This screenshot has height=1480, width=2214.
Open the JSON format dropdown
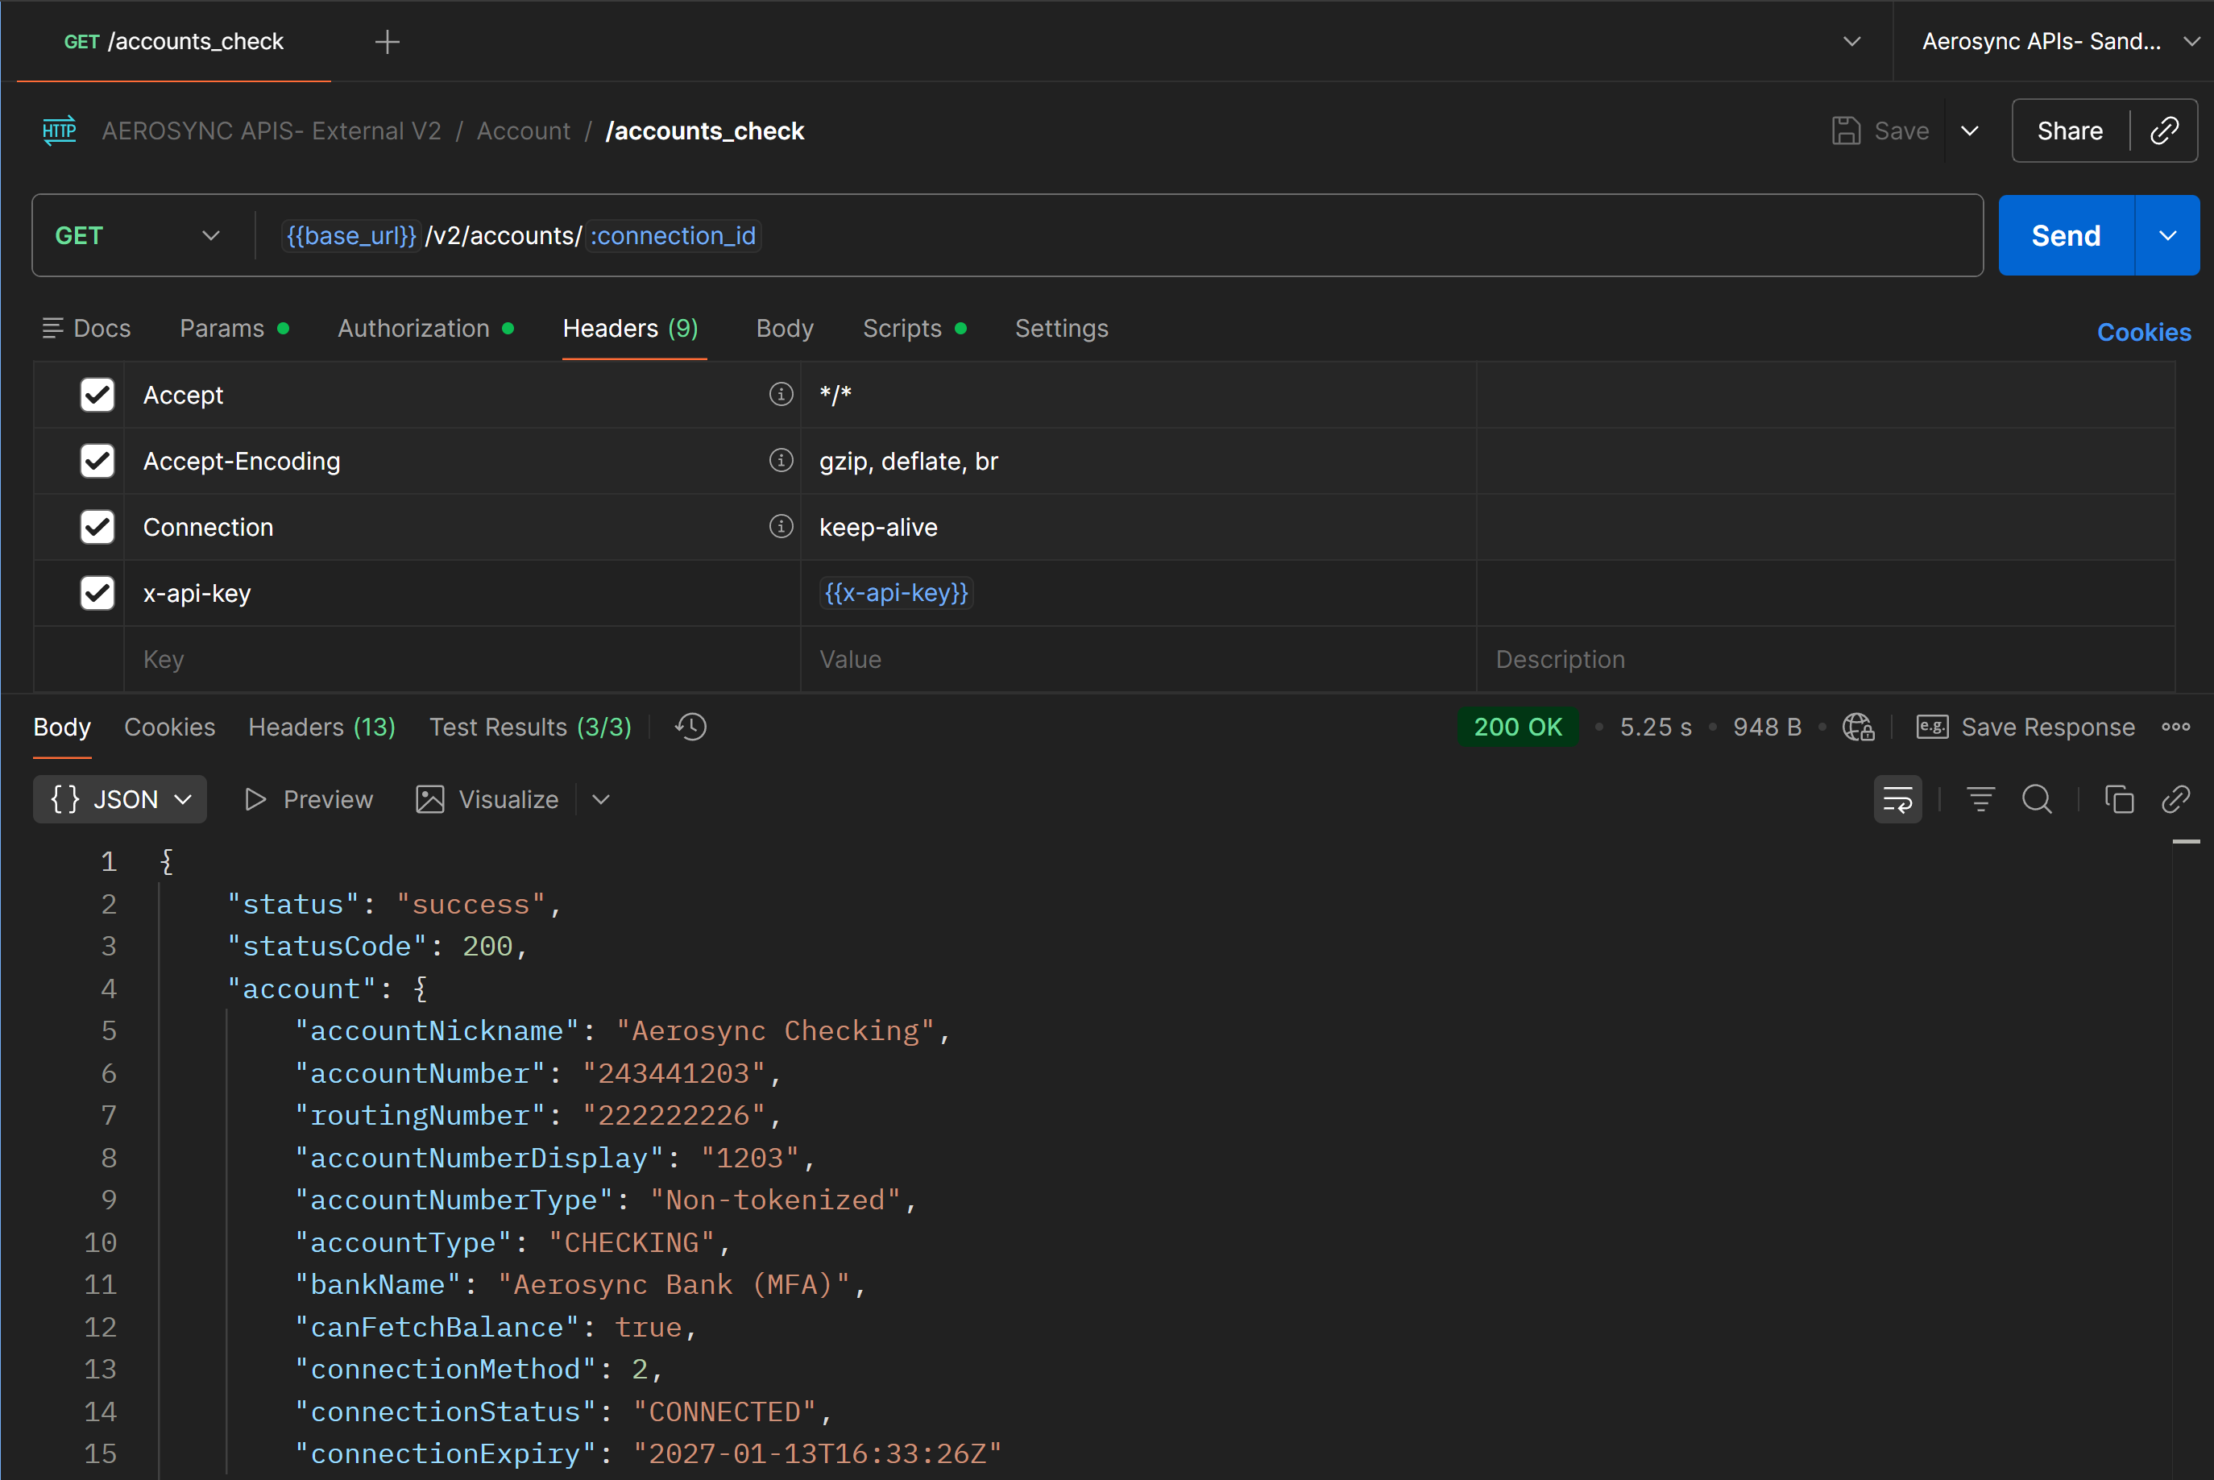tap(120, 799)
